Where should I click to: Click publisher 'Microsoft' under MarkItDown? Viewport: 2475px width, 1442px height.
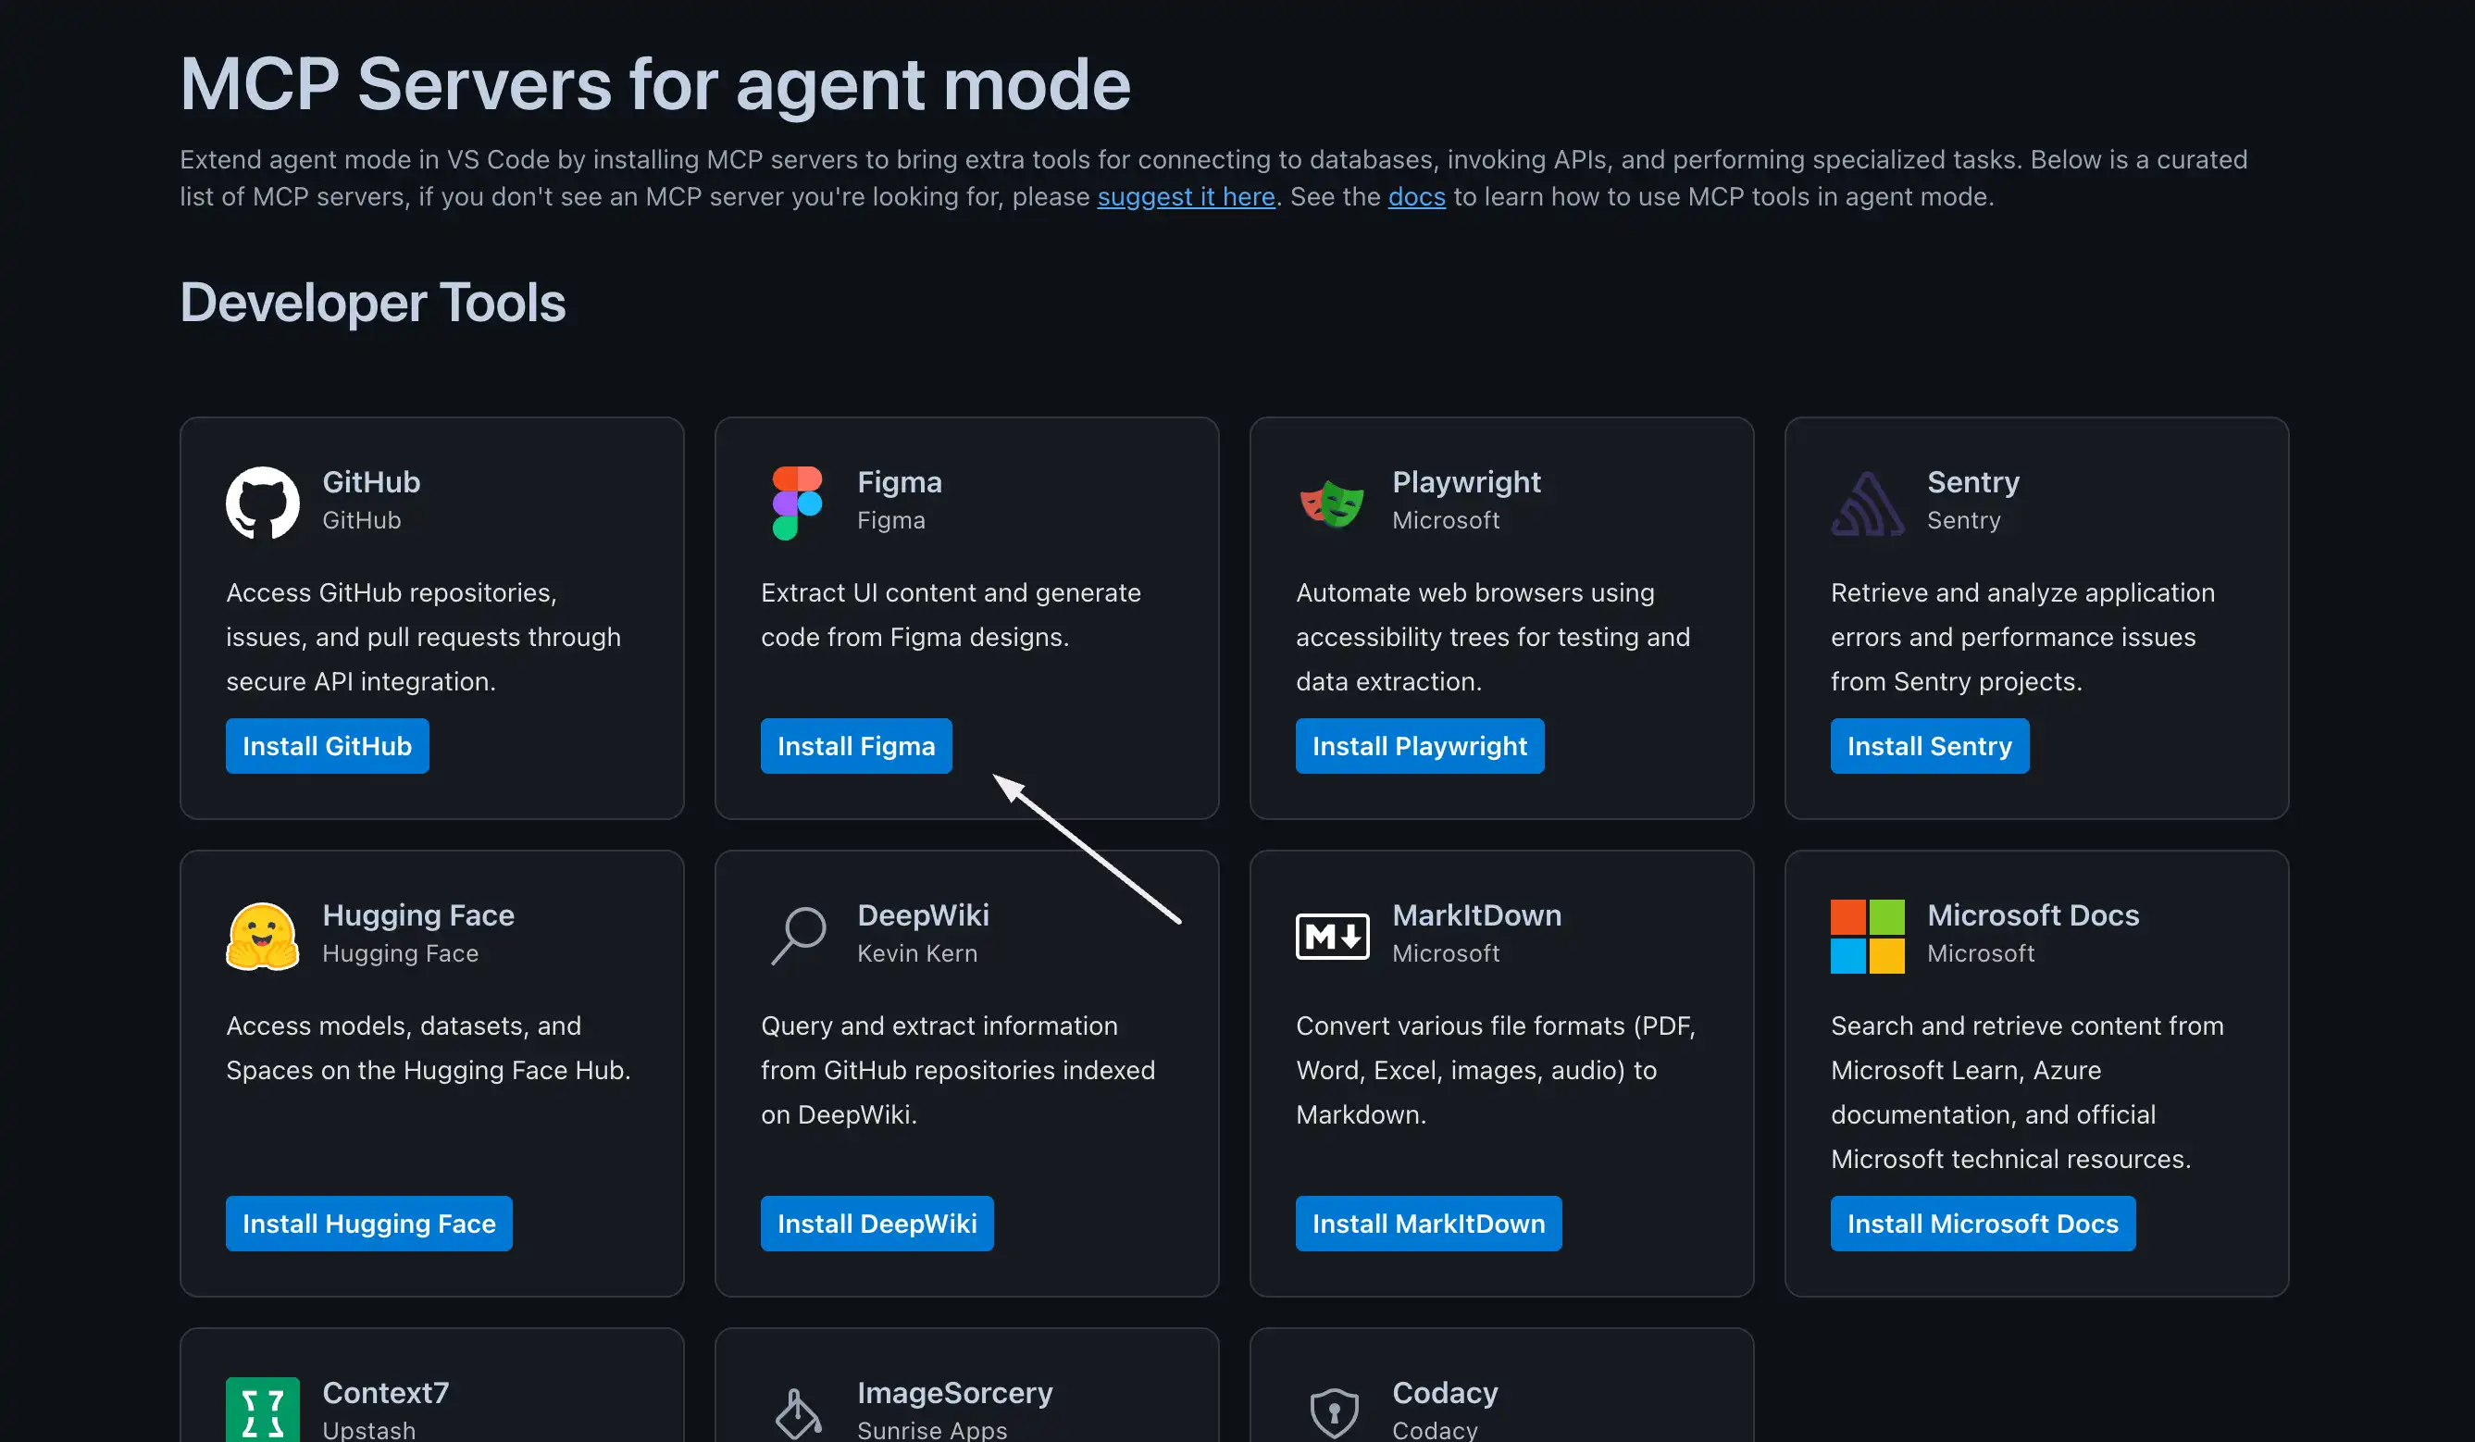[1446, 952]
